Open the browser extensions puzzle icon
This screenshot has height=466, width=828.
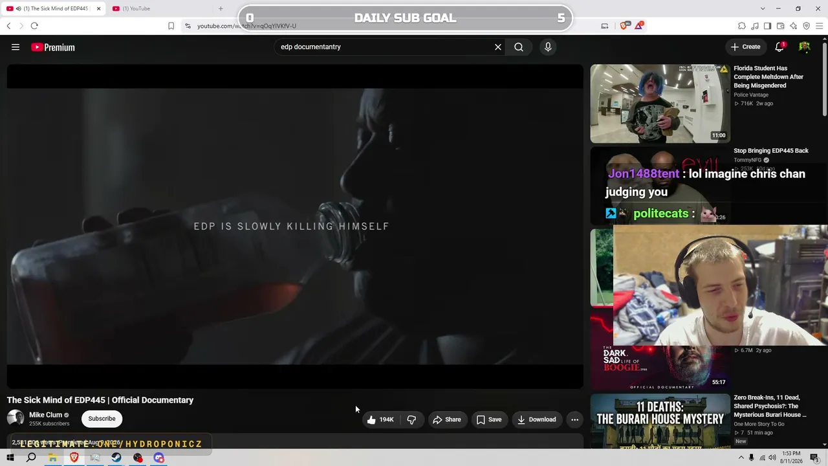click(742, 26)
